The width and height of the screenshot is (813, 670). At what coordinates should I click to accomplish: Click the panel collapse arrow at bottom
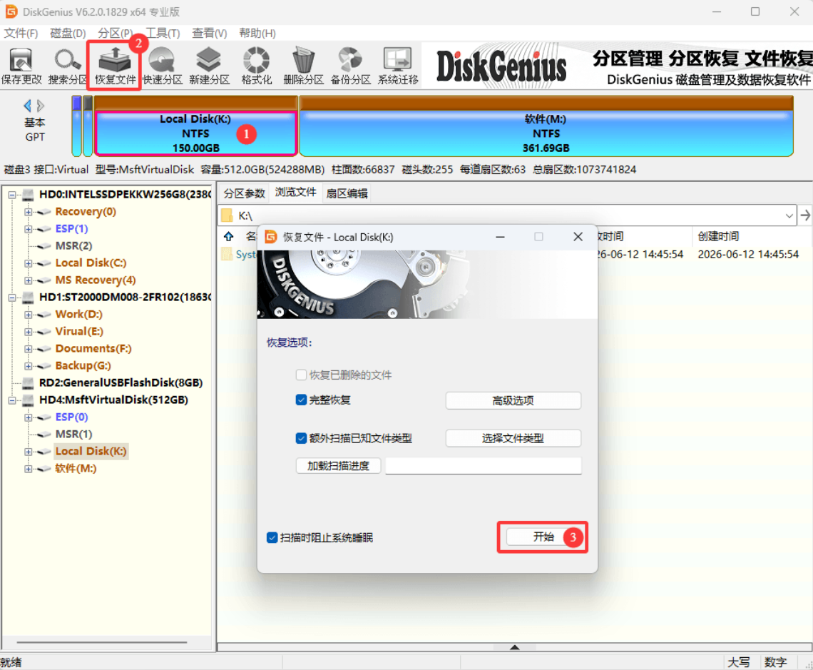coord(514,647)
